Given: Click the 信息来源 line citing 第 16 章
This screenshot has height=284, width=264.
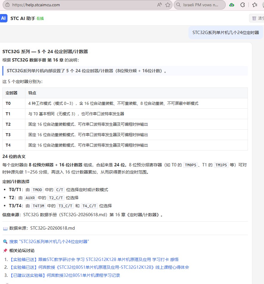Looking at the screenshot, I should [83, 215].
